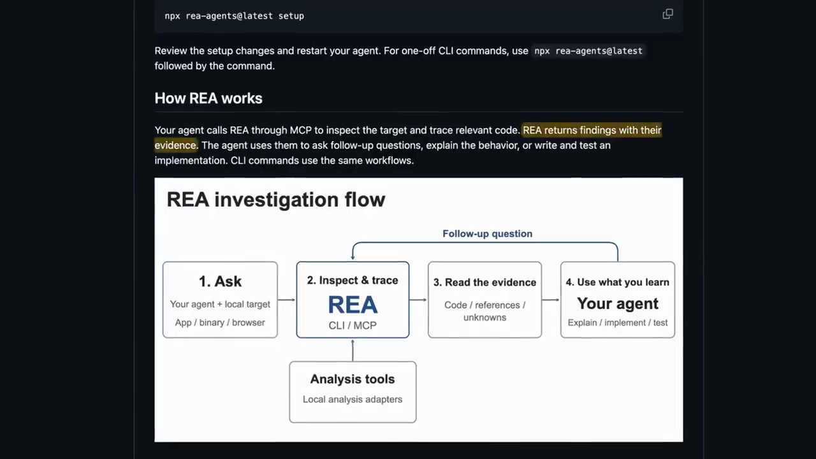816x459 pixels.
Task: Open the REA investigation flow diagram image
Action: coord(418,310)
